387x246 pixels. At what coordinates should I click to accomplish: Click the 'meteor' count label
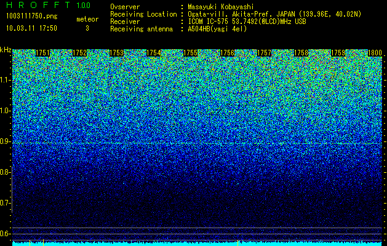coord(87,19)
